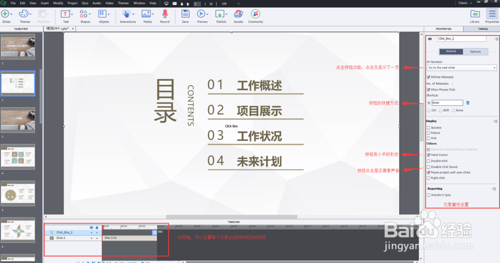This screenshot has height=263, width=500.
Task: Click the Click_Box_2 name field
Action: (461, 39)
